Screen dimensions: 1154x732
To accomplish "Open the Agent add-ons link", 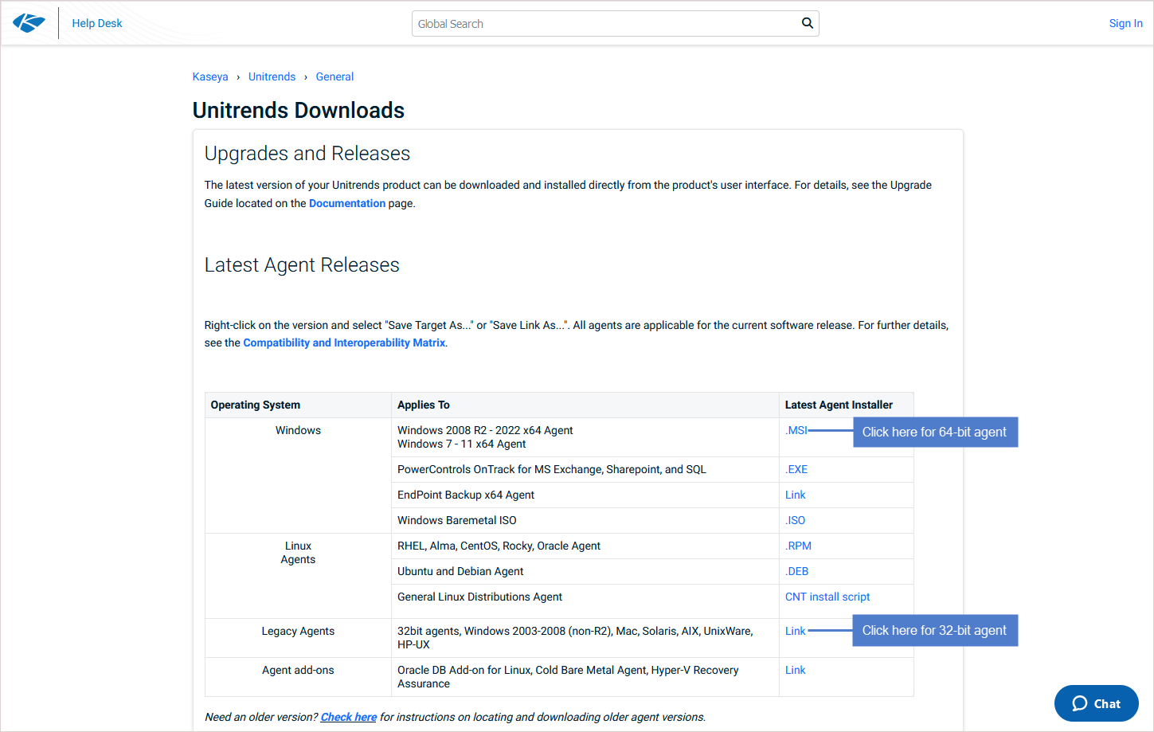I will click(795, 670).
